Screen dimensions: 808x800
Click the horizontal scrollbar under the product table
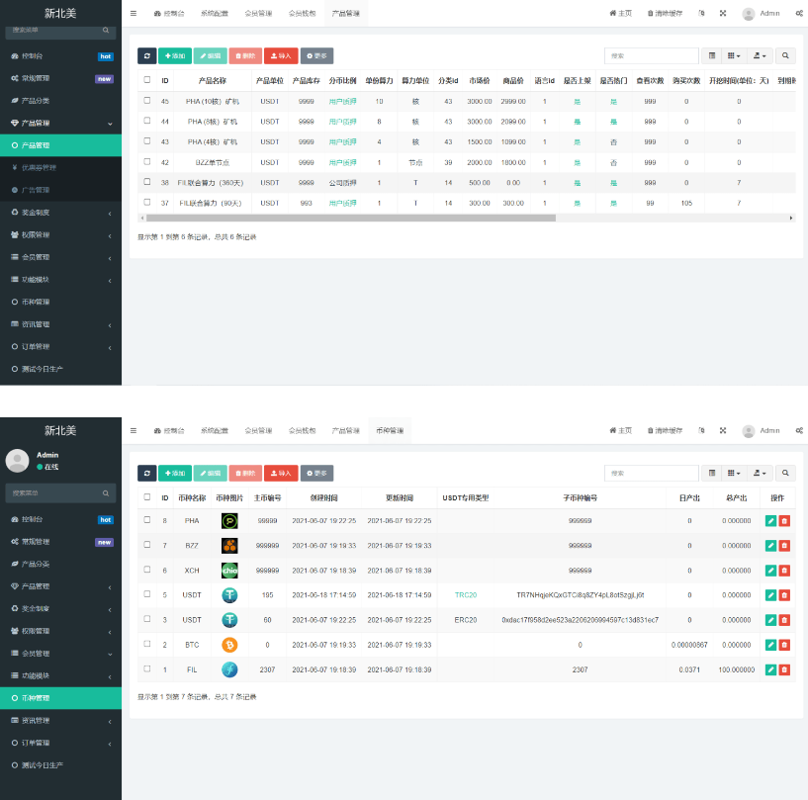coord(346,218)
